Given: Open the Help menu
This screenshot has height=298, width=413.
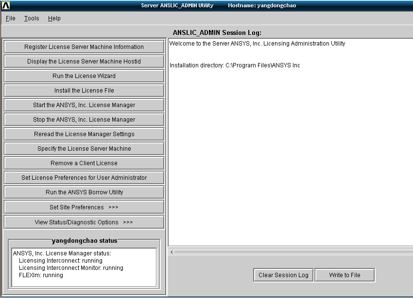Looking at the screenshot, I should [x=54, y=18].
